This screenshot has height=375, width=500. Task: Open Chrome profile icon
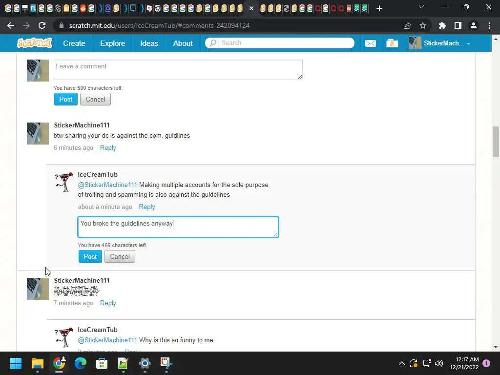[474, 25]
